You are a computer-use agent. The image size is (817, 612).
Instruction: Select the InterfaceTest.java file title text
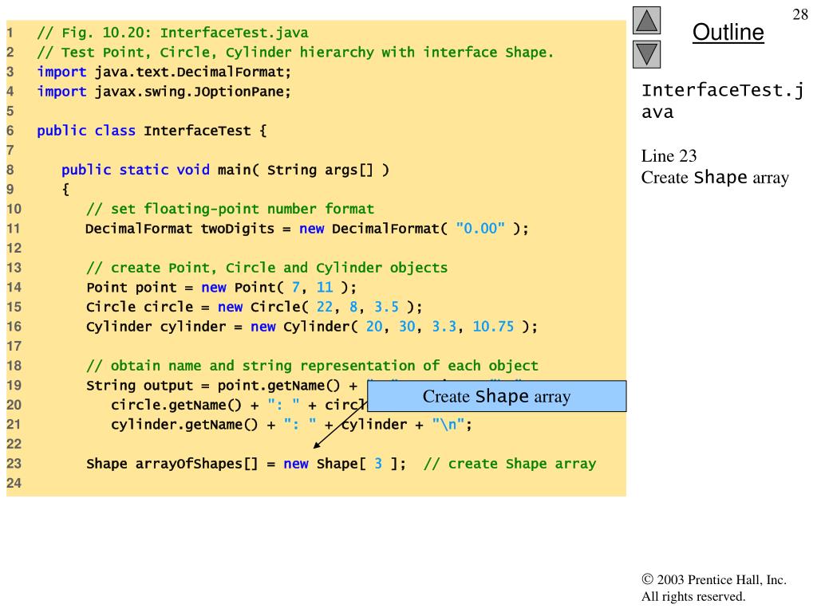point(723,101)
